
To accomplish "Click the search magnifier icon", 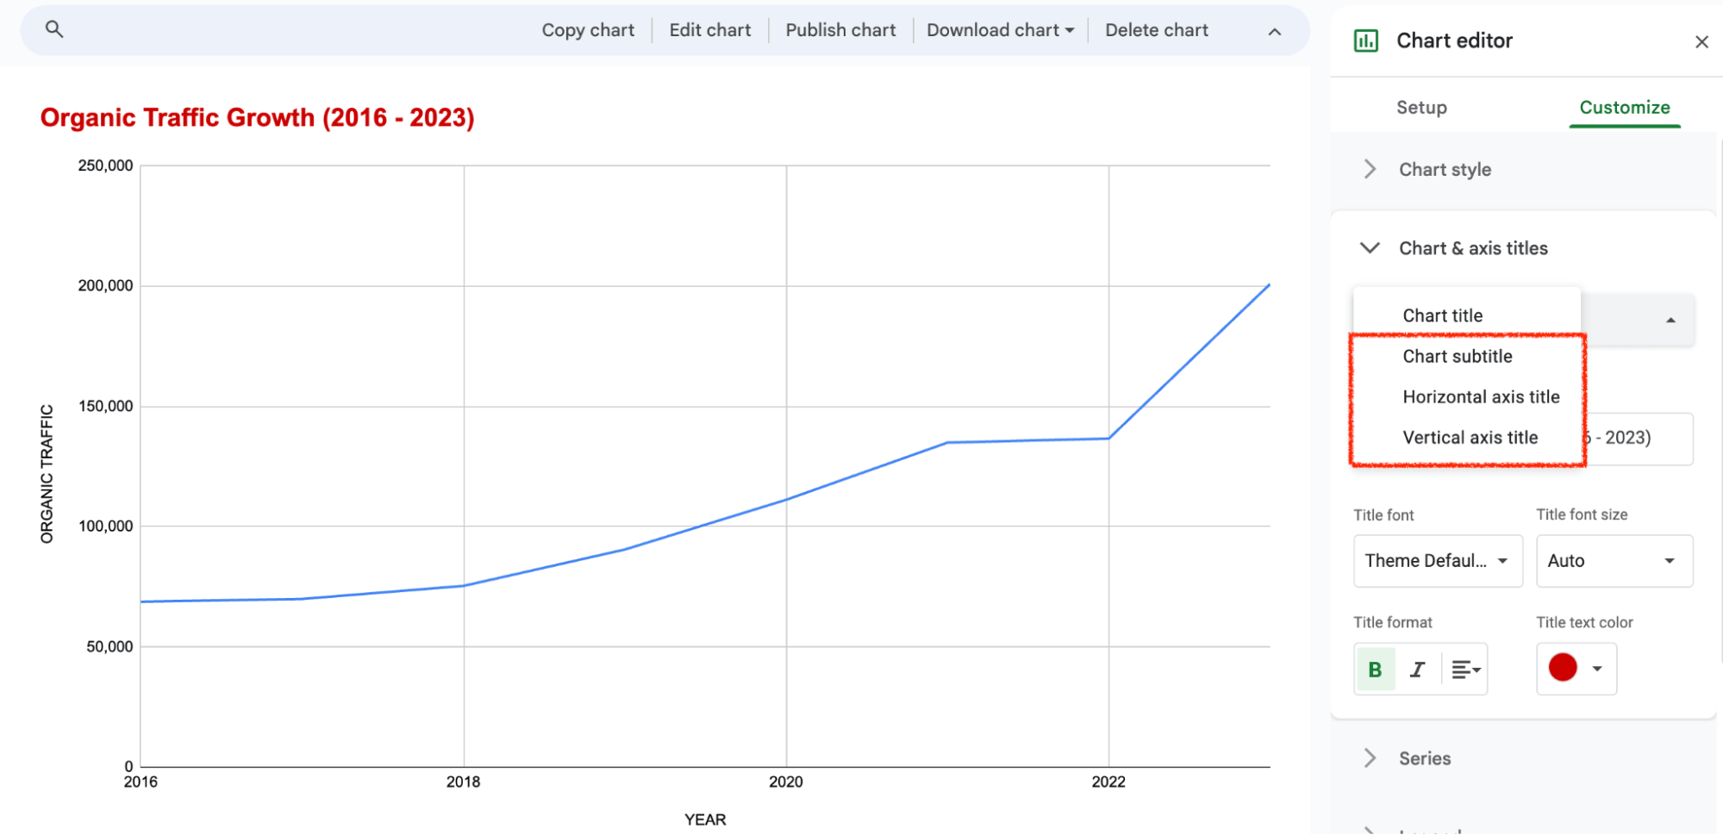I will click(54, 28).
